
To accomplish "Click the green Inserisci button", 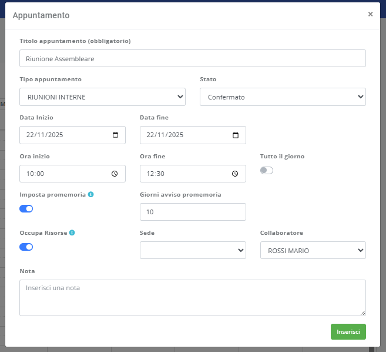I will (x=348, y=331).
